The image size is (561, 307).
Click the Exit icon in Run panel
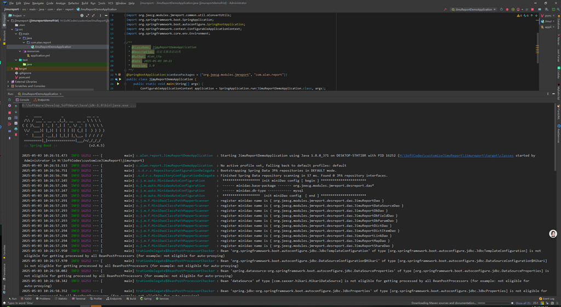pyautogui.click(x=10, y=124)
